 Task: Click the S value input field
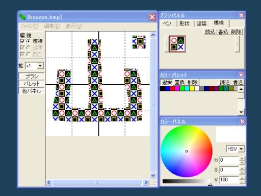click(x=229, y=170)
